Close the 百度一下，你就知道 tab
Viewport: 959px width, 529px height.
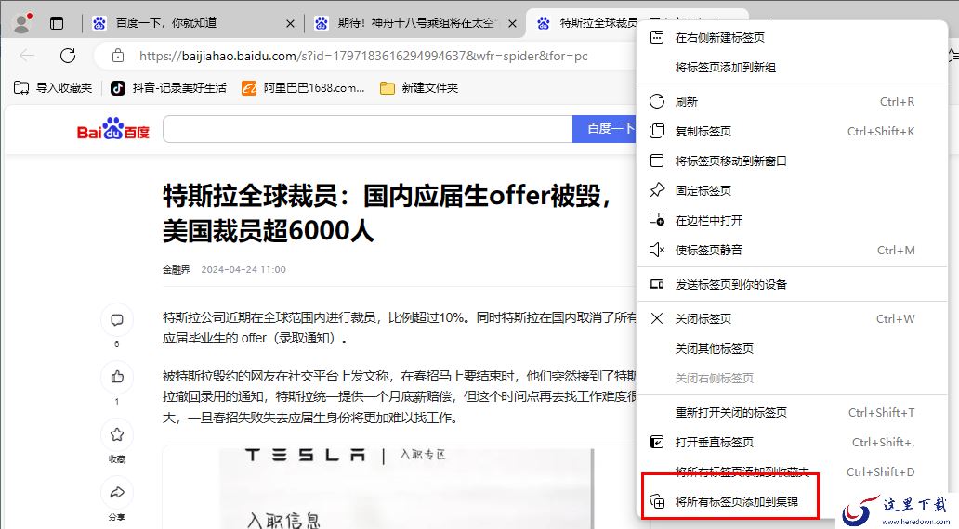click(x=290, y=24)
